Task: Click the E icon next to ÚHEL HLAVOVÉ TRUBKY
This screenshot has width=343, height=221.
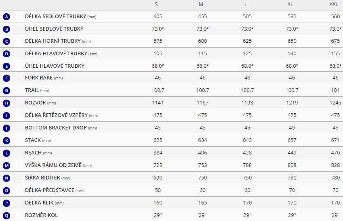Action: coord(6,66)
